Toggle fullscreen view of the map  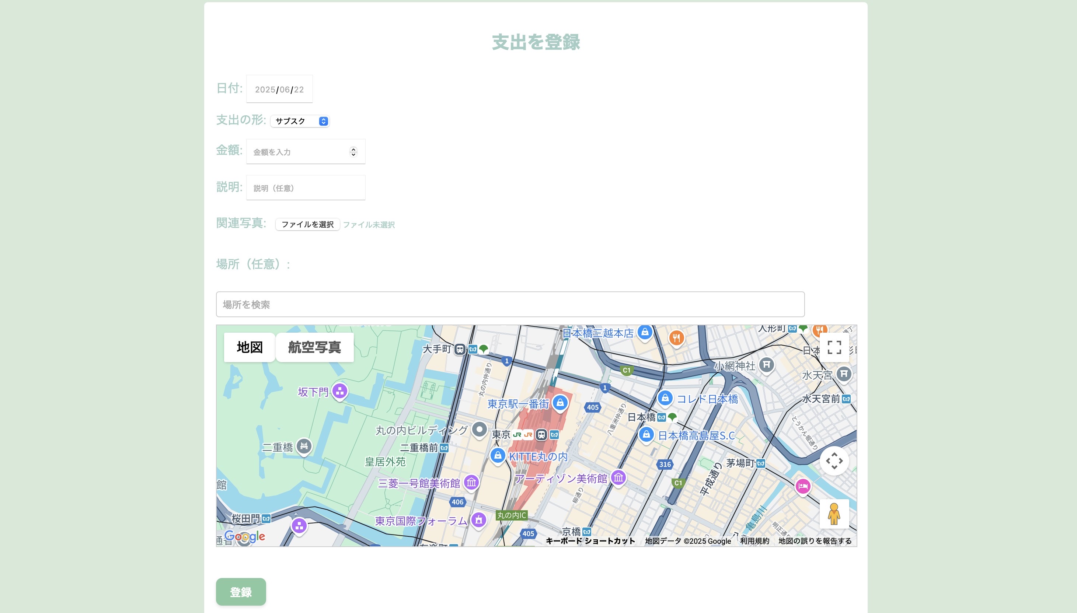pos(834,347)
